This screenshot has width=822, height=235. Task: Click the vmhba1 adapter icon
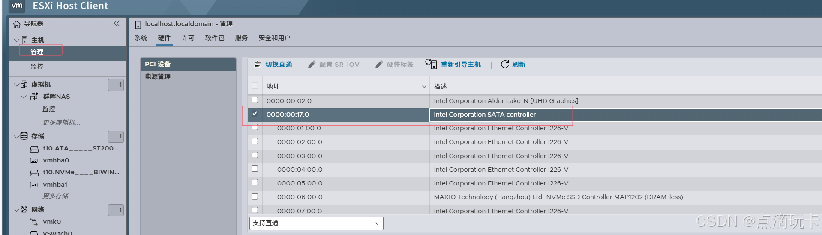(x=34, y=185)
